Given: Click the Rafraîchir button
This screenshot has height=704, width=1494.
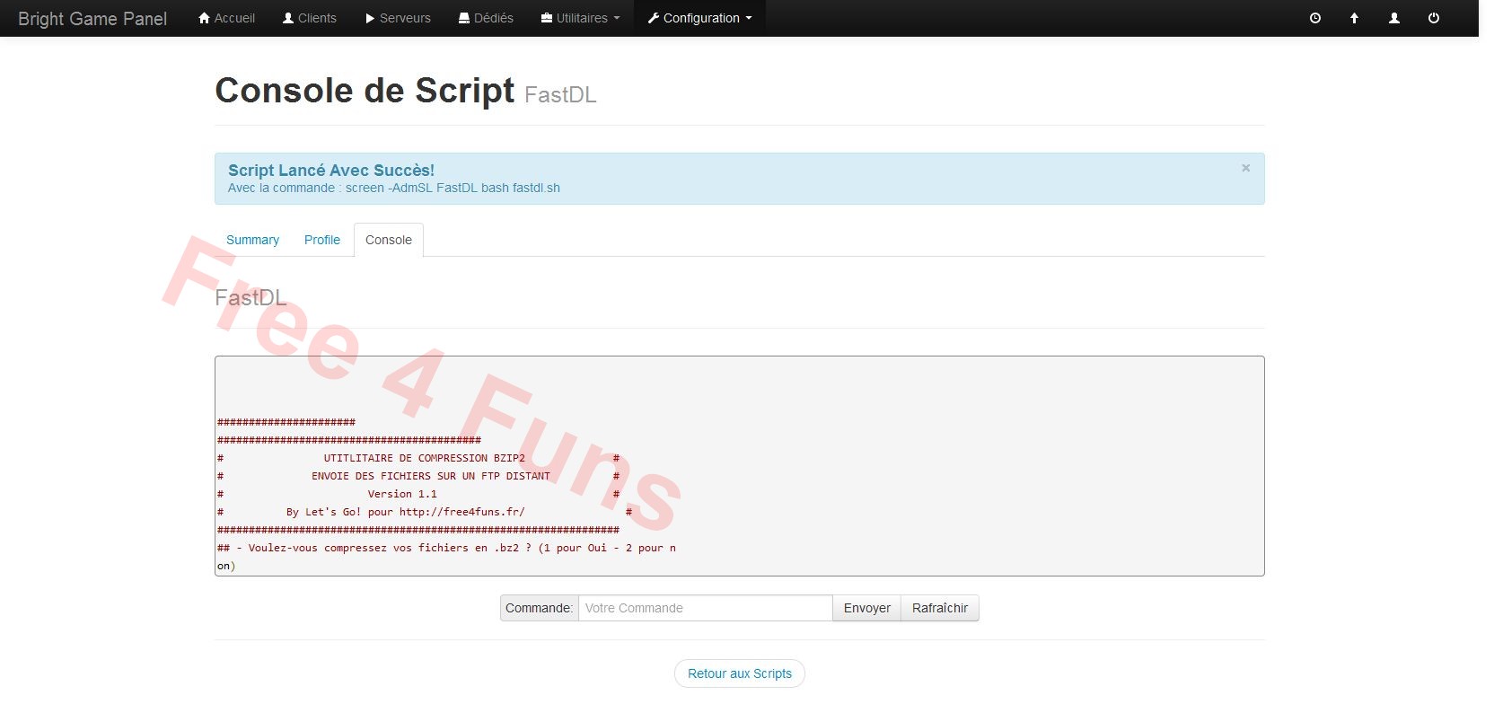Looking at the screenshot, I should tap(939, 608).
